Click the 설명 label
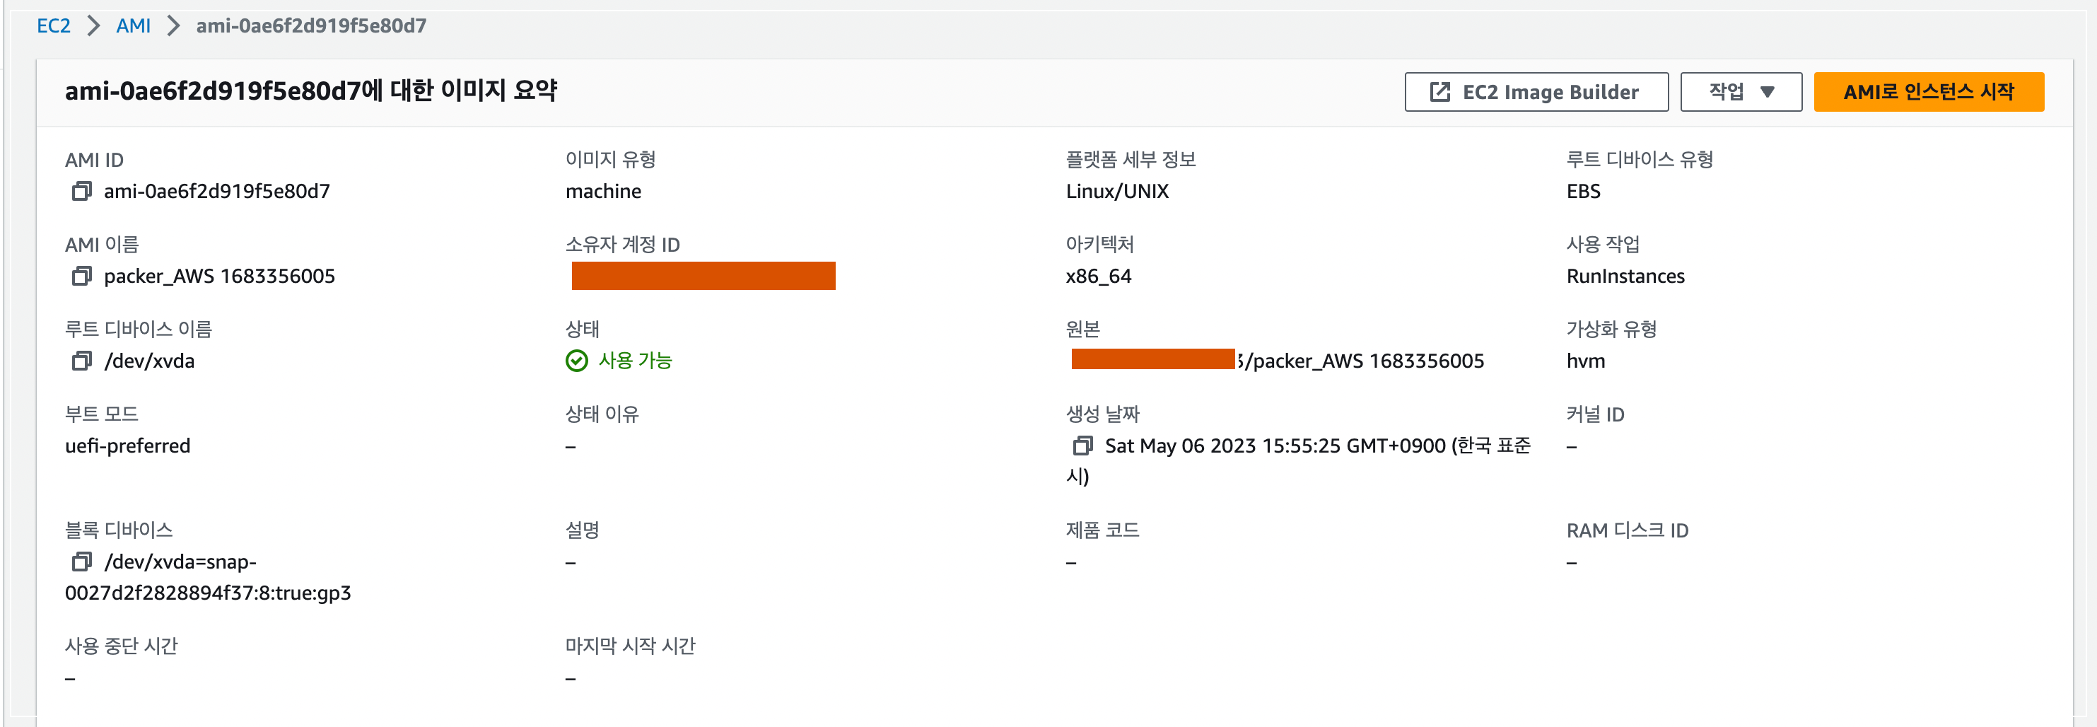The image size is (2097, 727). tap(582, 531)
